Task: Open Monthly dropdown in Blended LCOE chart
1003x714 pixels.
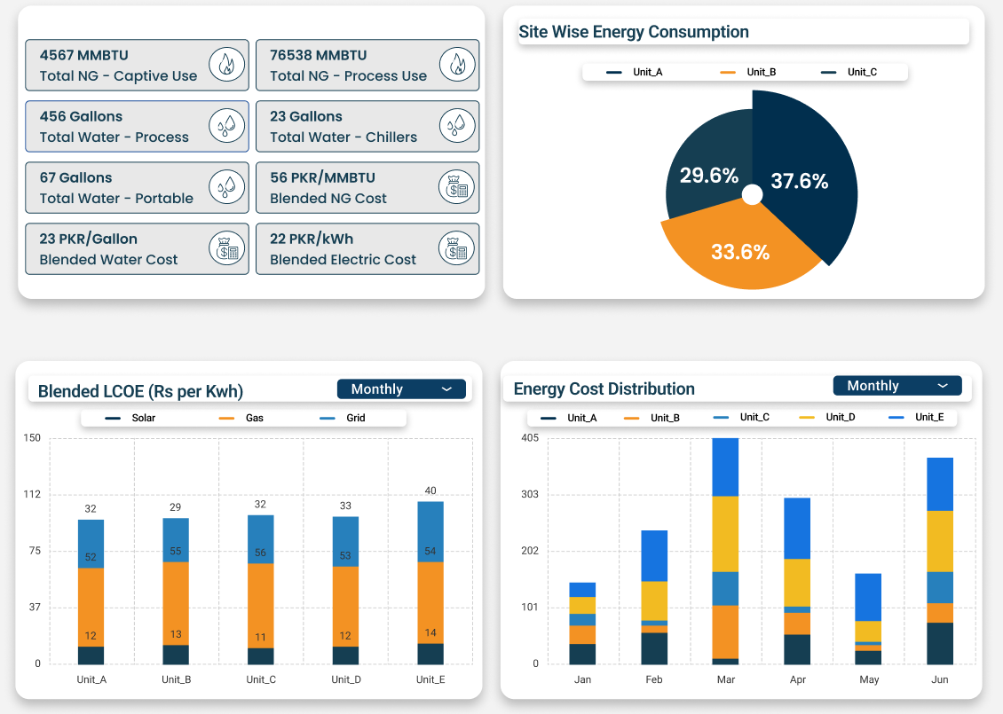Action: [x=401, y=389]
